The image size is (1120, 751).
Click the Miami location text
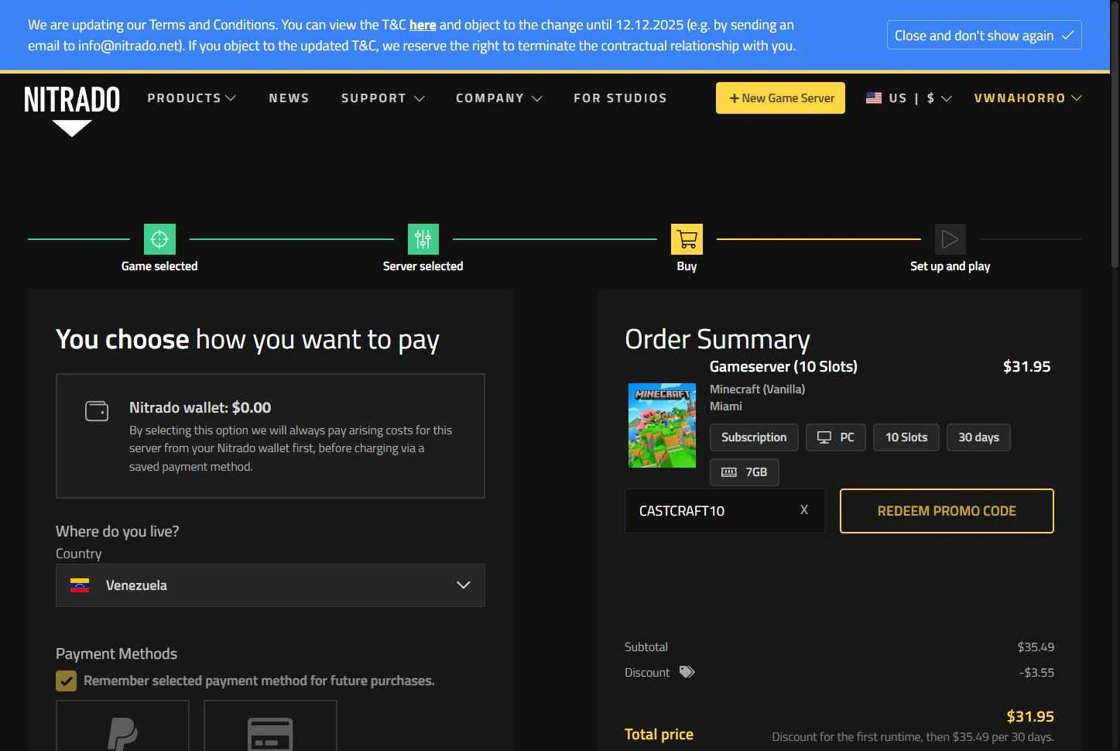tap(726, 406)
